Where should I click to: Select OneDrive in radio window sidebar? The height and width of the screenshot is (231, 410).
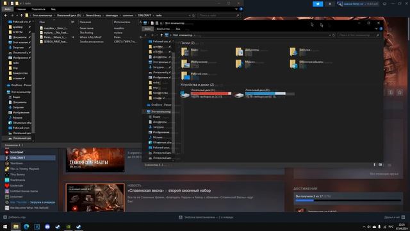point(19,85)
